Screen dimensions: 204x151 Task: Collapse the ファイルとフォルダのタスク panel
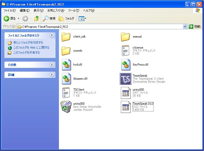pos(52,35)
